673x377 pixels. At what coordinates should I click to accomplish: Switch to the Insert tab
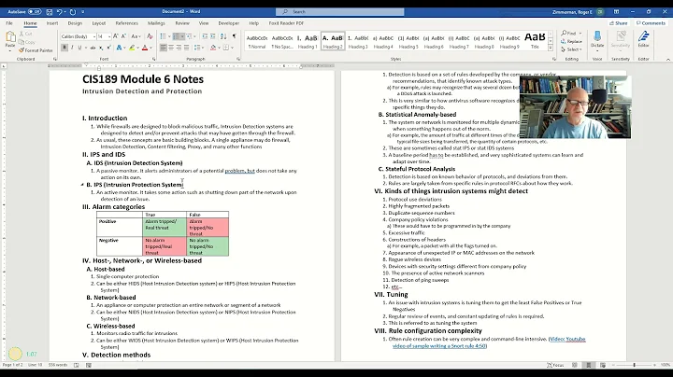52,23
